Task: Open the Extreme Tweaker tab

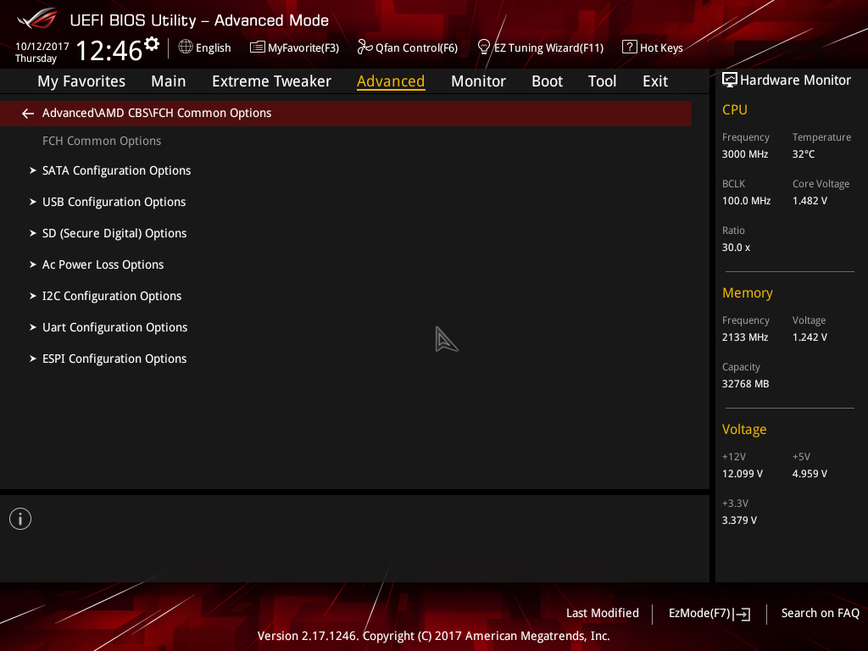Action: (x=271, y=81)
